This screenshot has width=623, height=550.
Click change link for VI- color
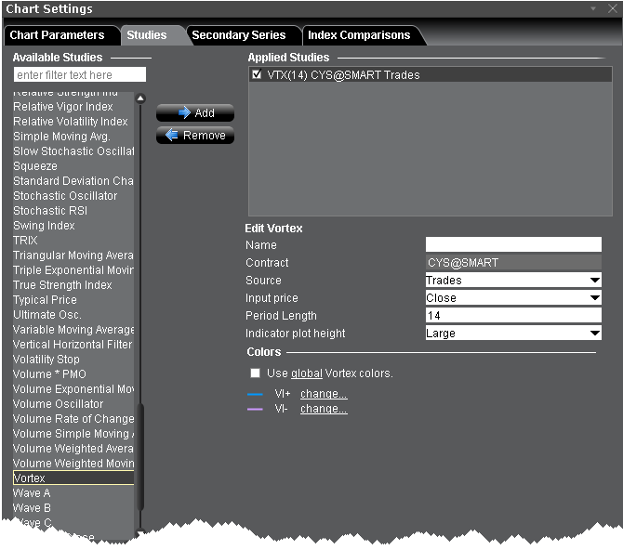324,409
